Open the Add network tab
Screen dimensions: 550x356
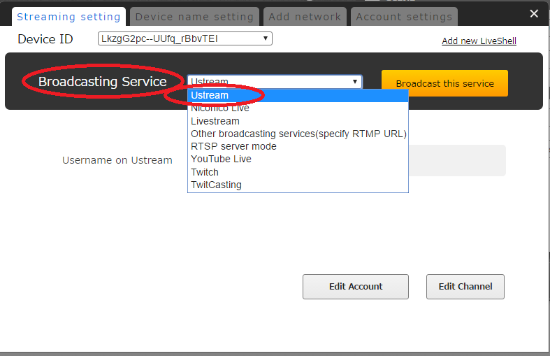click(305, 17)
